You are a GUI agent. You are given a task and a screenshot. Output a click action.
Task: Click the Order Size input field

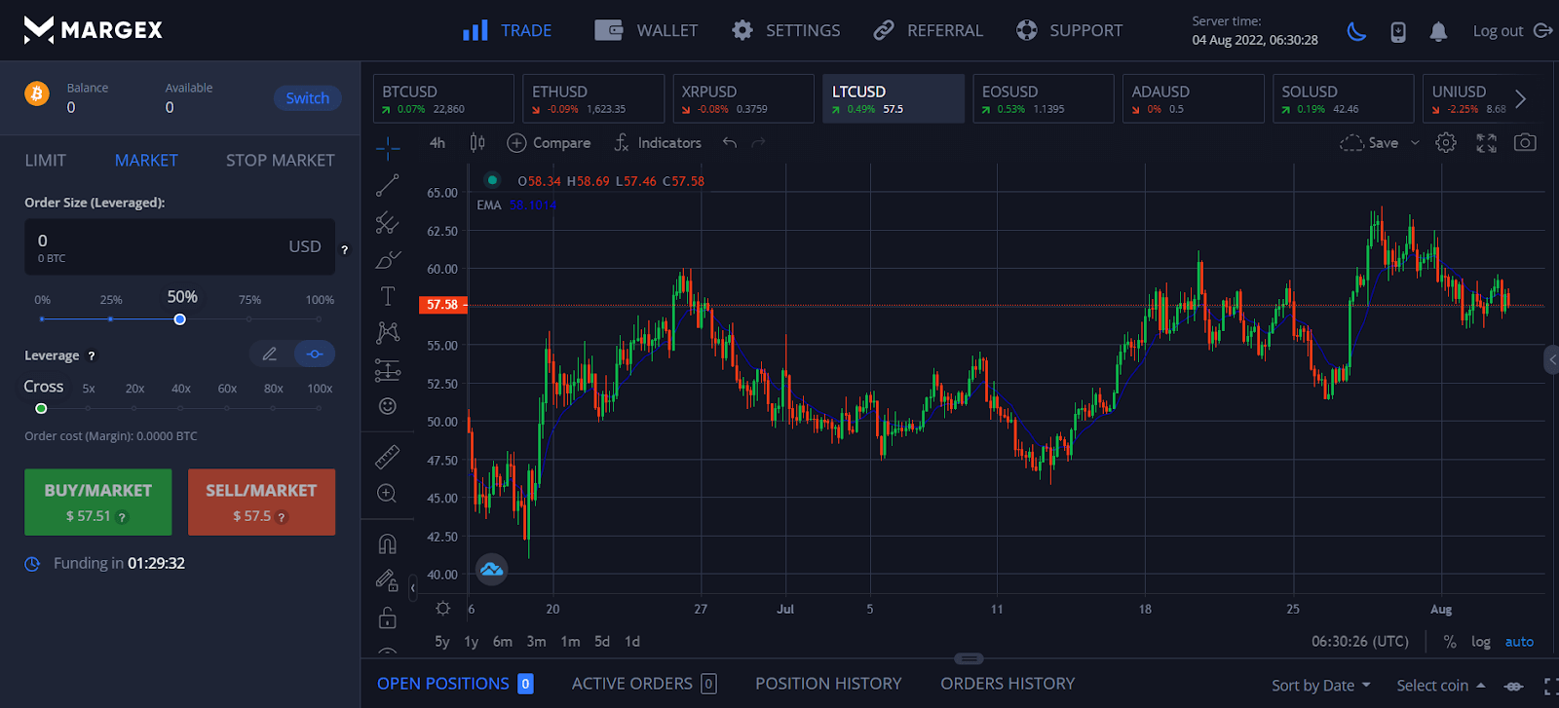(x=179, y=246)
